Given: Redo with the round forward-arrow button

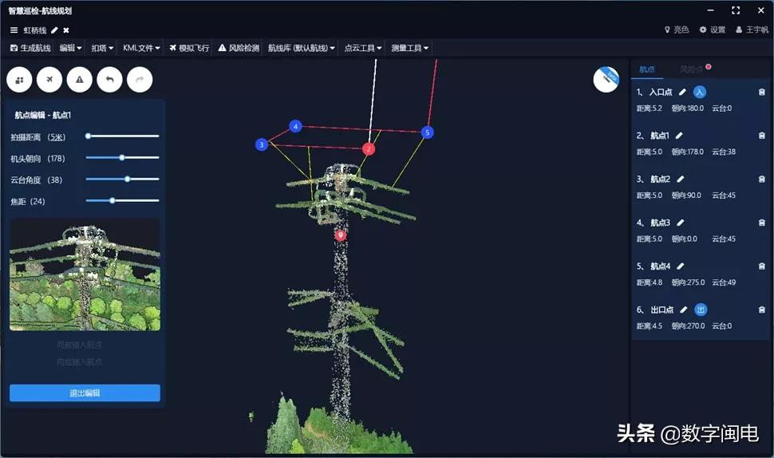Looking at the screenshot, I should 140,80.
